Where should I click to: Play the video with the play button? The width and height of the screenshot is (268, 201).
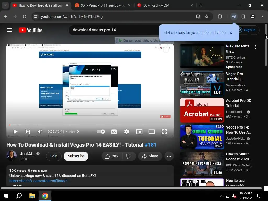(x=15, y=132)
